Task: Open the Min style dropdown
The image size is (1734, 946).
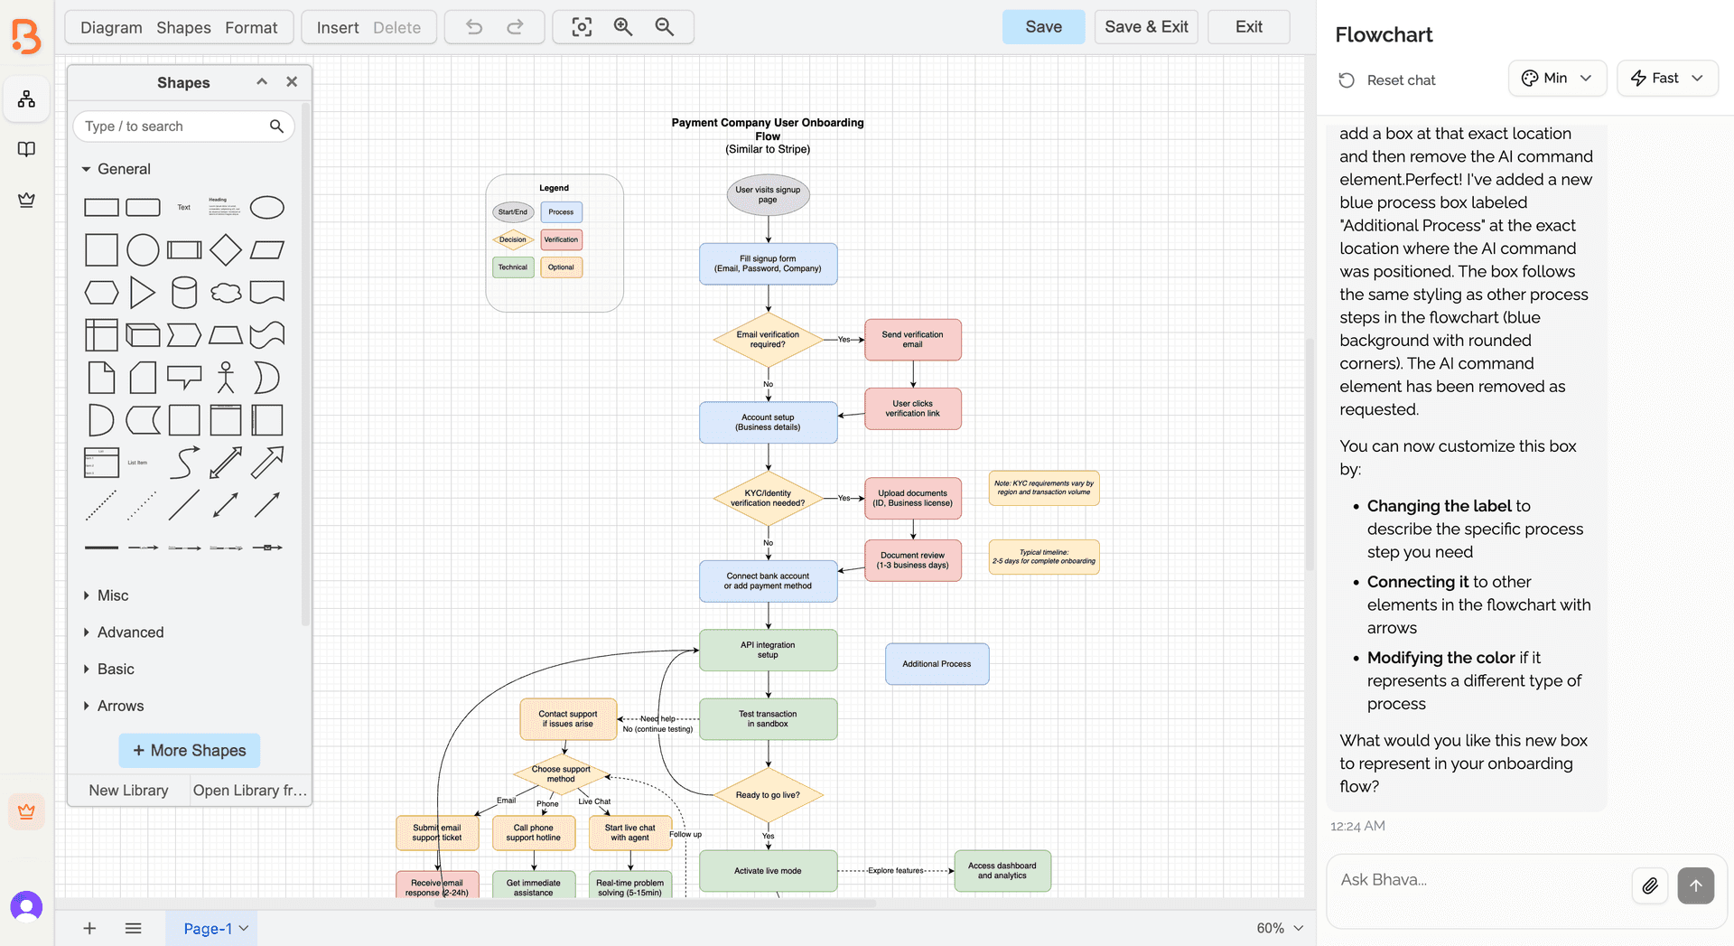Action: tap(1557, 79)
